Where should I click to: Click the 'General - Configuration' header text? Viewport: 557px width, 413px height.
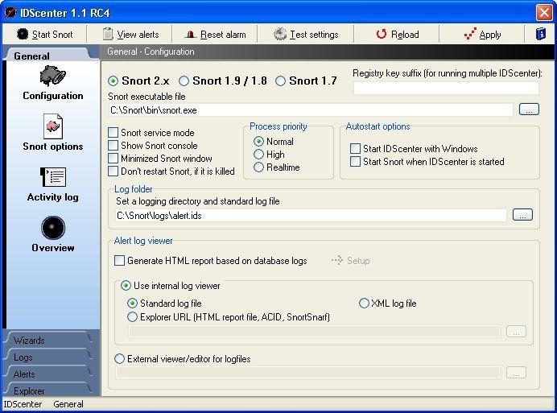[151, 52]
